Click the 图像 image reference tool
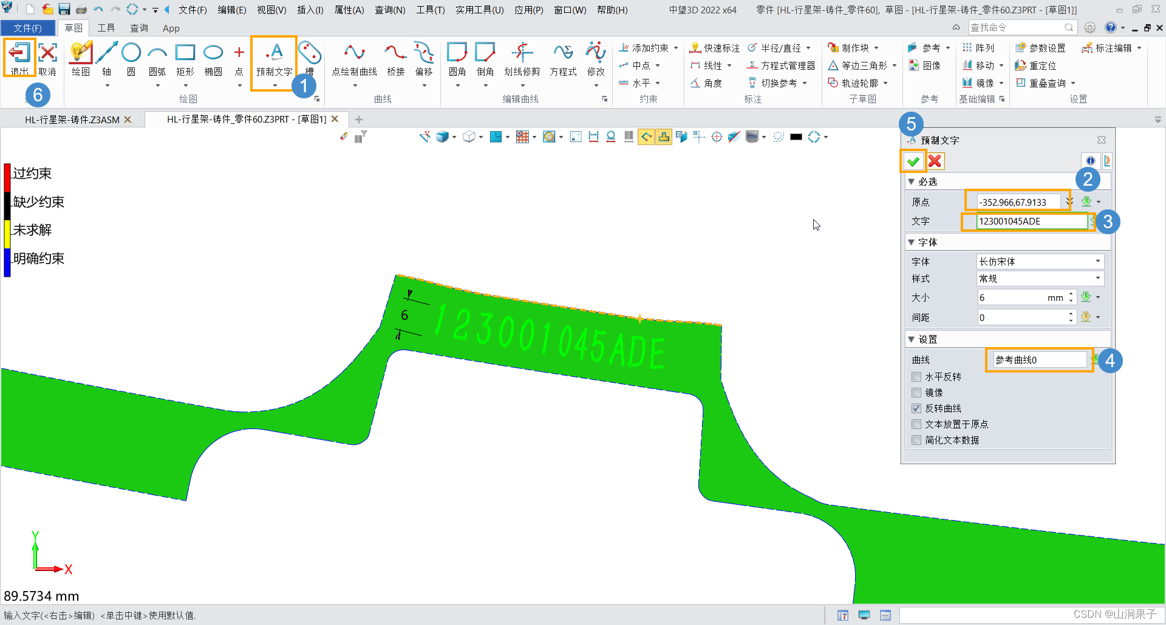1166x625 pixels. (924, 66)
